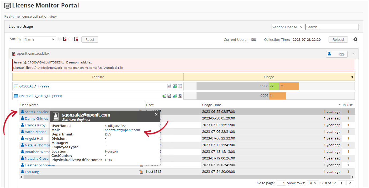
Task: Open the Danny Grimes user link
Action: click(x=36, y=118)
